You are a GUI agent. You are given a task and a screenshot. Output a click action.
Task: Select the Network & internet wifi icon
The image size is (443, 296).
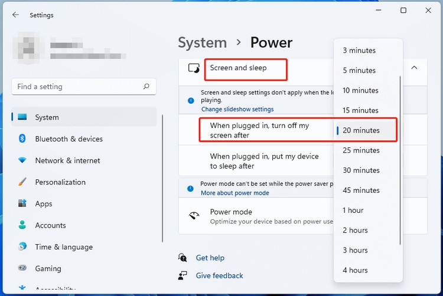[x=22, y=160]
